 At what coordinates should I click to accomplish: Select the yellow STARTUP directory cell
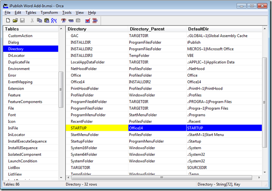point(97,128)
